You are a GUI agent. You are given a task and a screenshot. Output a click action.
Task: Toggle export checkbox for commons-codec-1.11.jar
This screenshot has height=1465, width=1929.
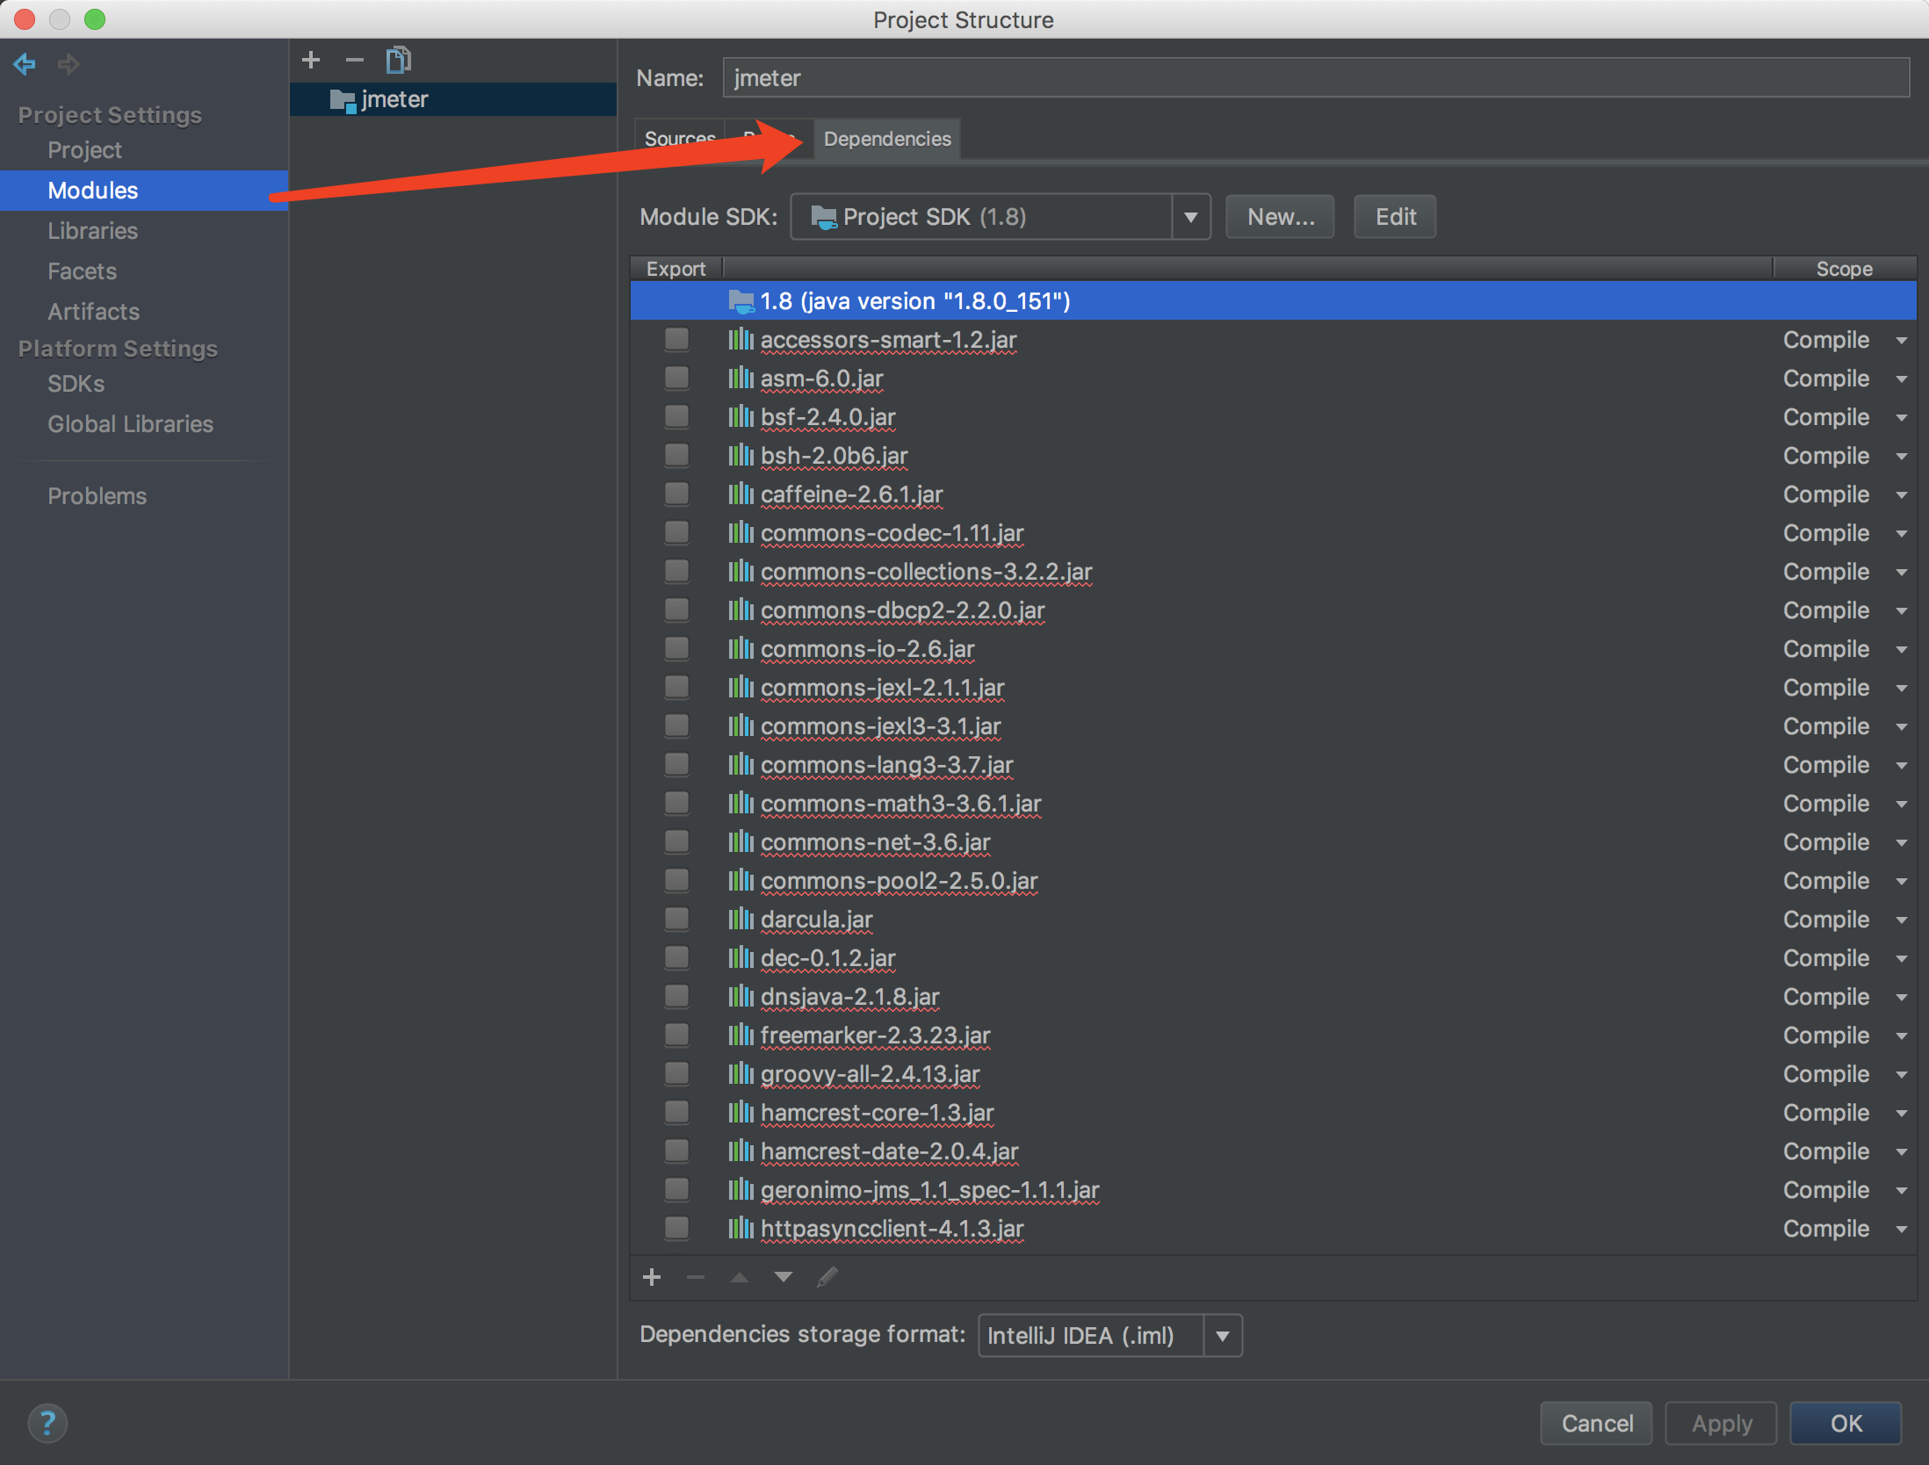coord(676,532)
